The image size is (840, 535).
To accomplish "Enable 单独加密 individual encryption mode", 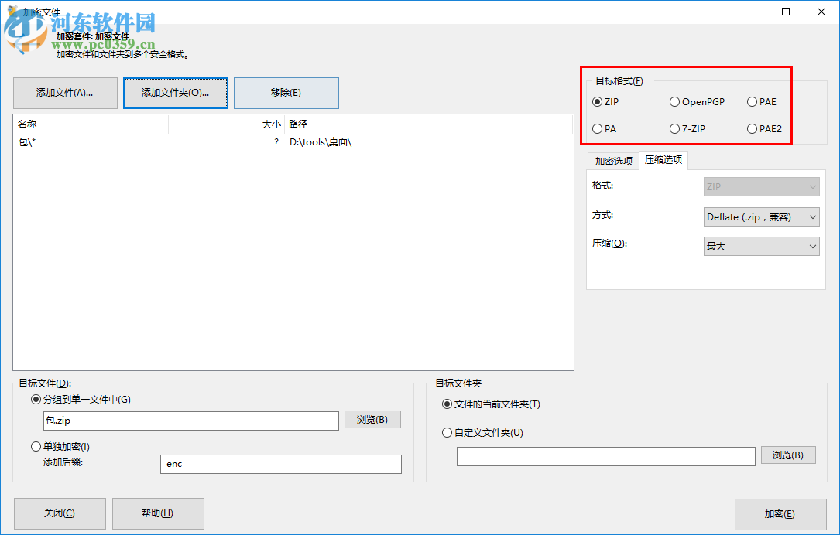I will (x=36, y=446).
